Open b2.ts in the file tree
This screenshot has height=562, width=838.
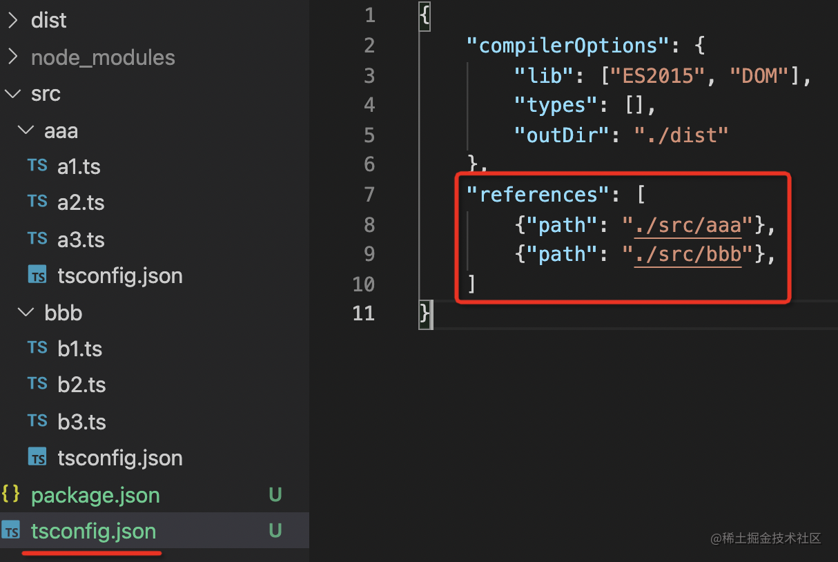[81, 385]
